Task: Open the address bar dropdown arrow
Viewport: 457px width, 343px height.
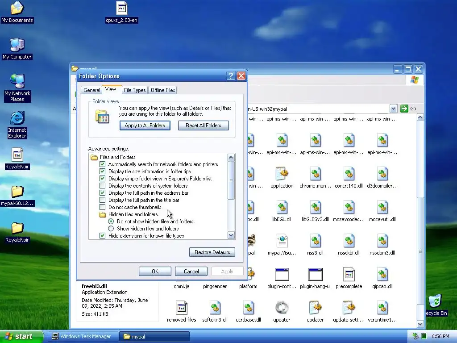Action: (393, 109)
